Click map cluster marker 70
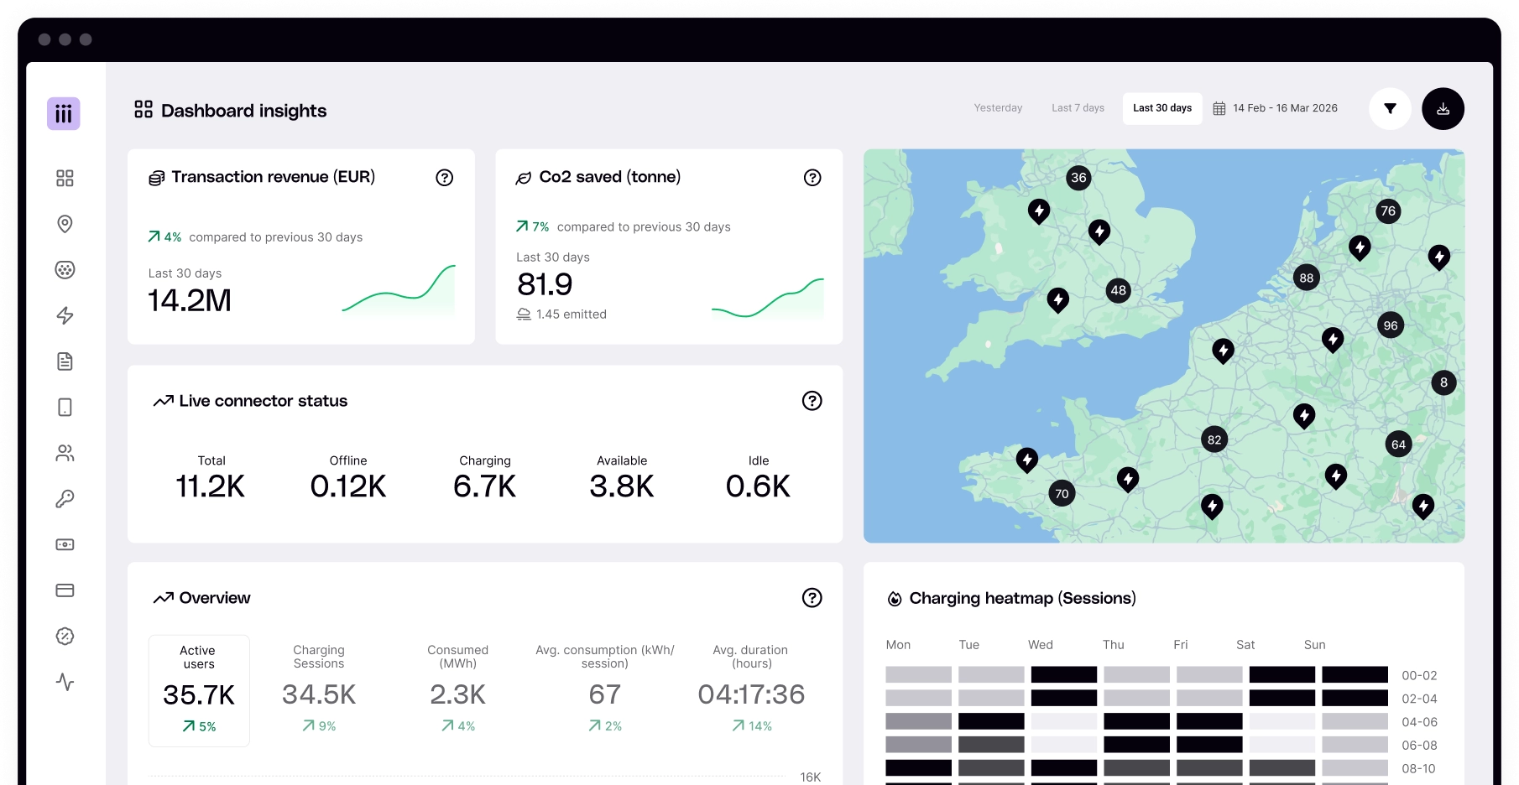 (x=1062, y=493)
